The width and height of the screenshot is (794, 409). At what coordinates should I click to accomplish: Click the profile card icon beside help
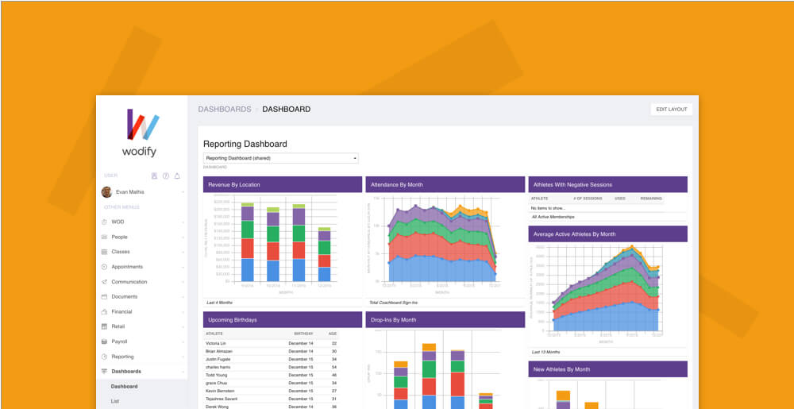155,176
